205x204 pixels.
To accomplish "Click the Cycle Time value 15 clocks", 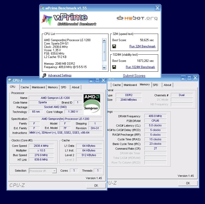I will (x=155, y=139).
